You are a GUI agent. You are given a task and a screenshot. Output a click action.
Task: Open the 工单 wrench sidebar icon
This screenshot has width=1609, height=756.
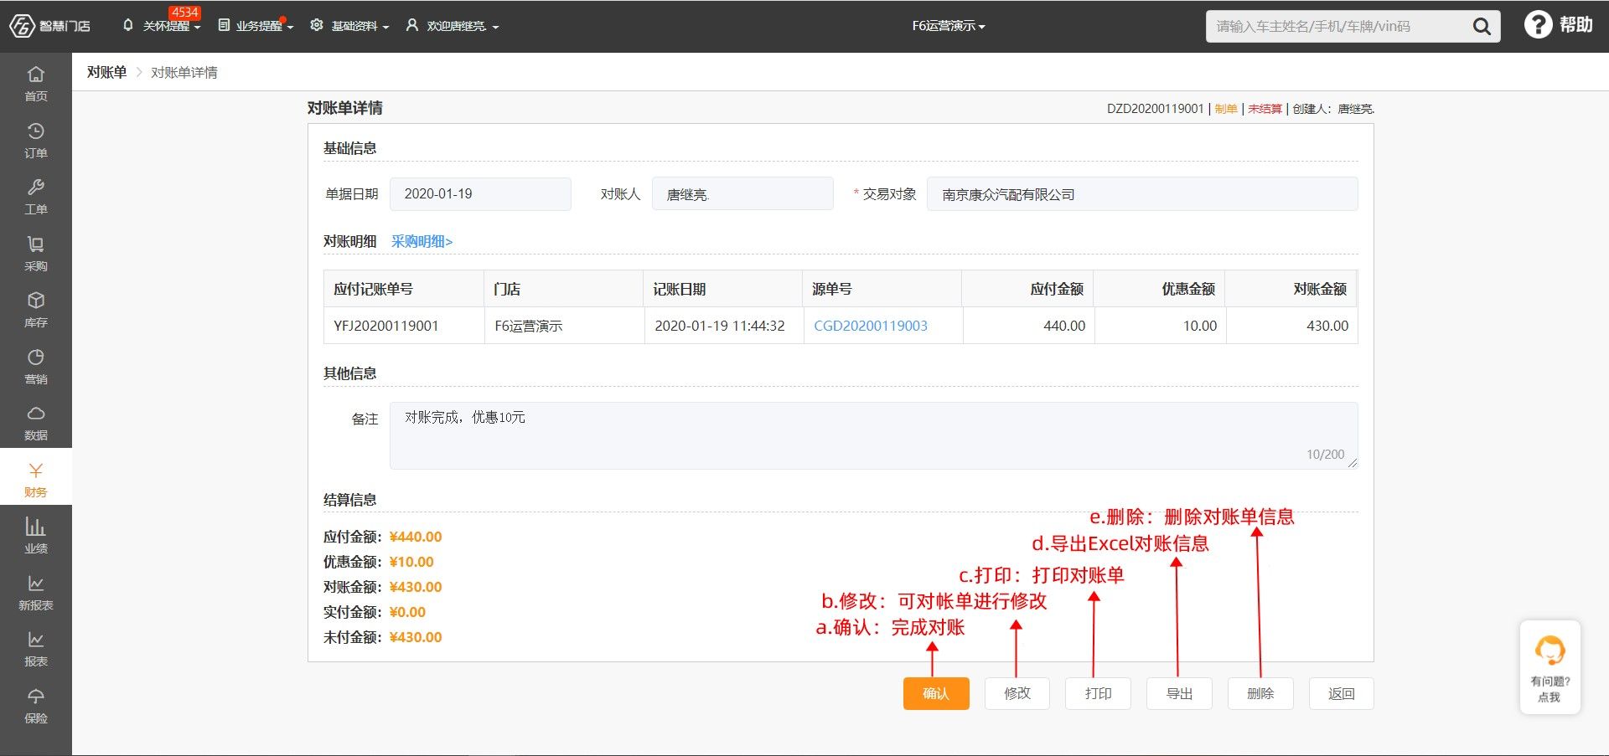36,187
